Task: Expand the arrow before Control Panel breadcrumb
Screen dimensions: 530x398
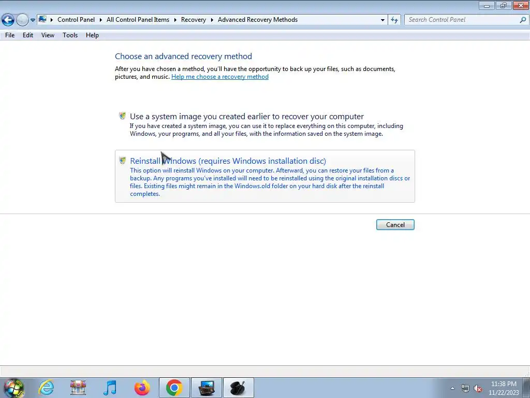Action: click(52, 20)
